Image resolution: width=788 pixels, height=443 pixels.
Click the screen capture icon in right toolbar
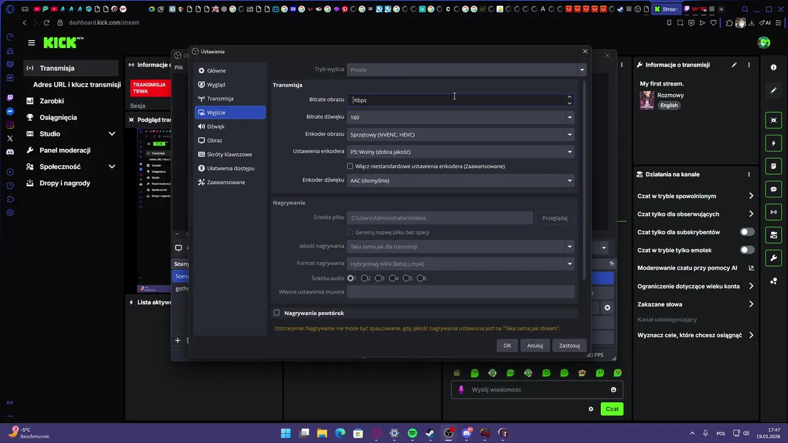(774, 120)
